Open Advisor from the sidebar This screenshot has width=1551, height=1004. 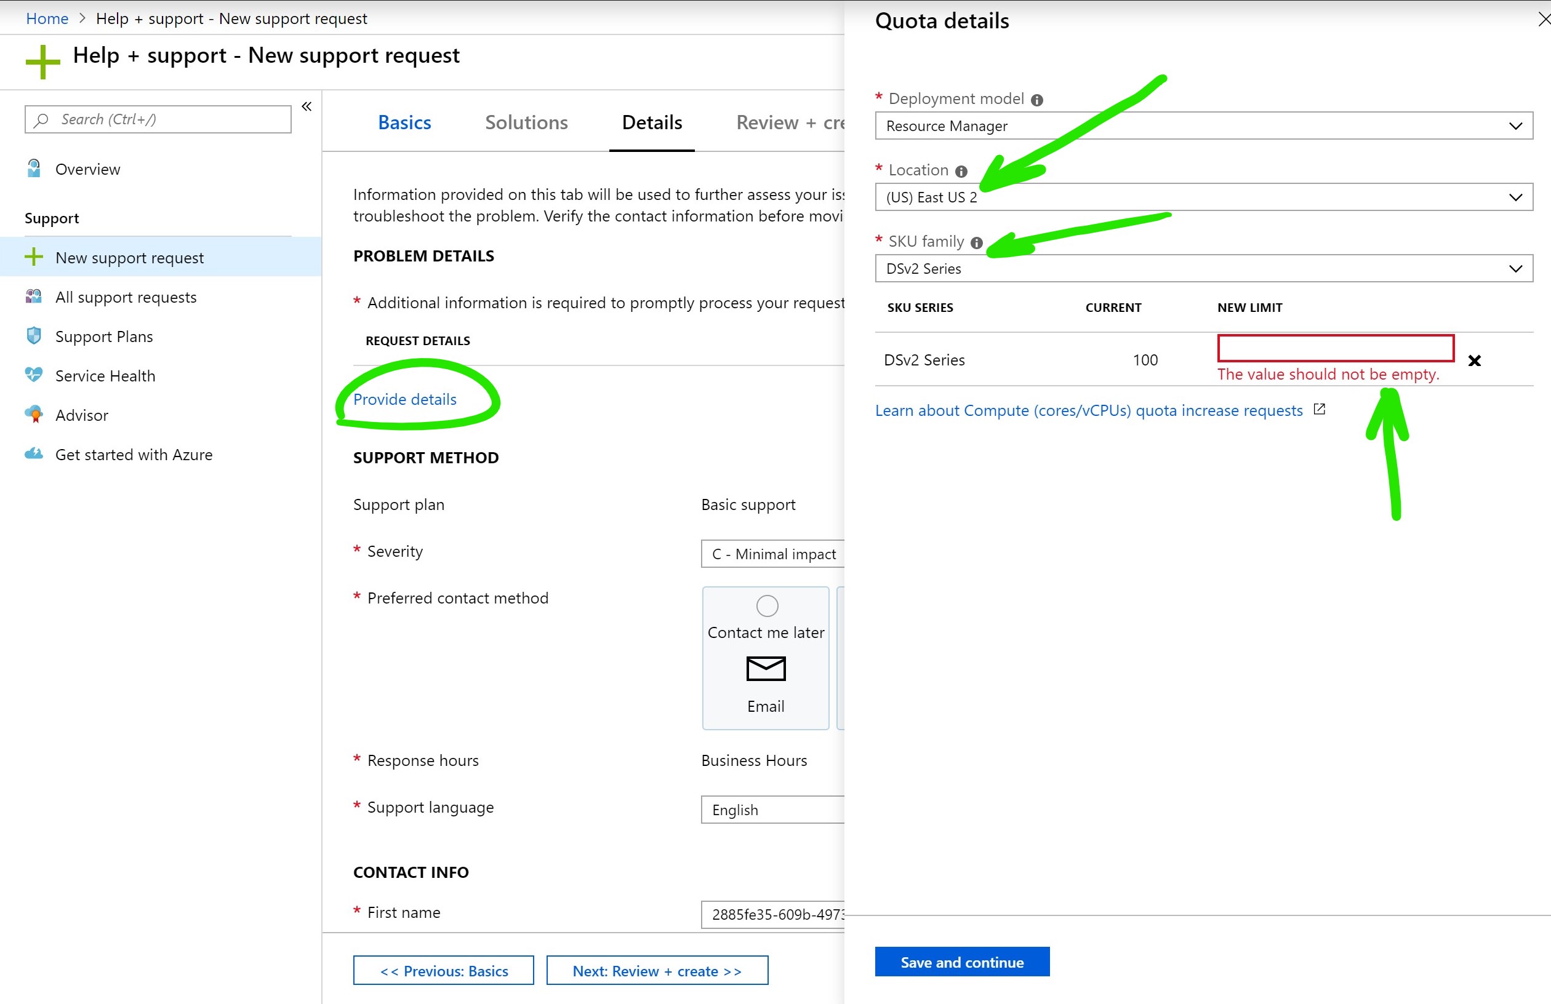(81, 415)
